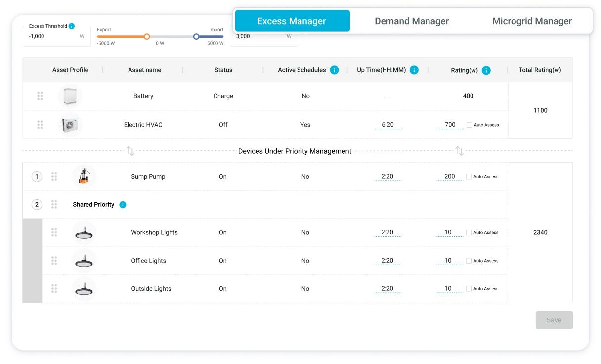This screenshot has height=364, width=601.
Task: Click the Outside Lights lamp image
Action: pos(84,289)
